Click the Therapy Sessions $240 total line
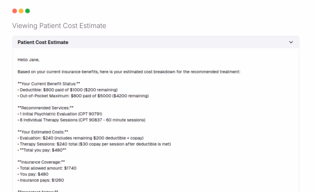 click(94, 144)
